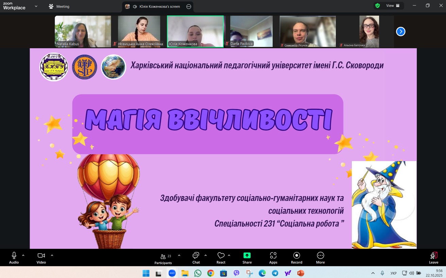Image resolution: width=446 pixels, height=278 pixels.
Task: Click the encryption shield icon
Action: tap(377, 6)
